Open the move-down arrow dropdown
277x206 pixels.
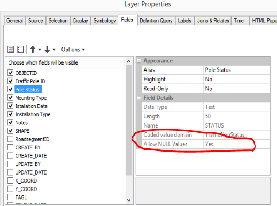pos(54,50)
